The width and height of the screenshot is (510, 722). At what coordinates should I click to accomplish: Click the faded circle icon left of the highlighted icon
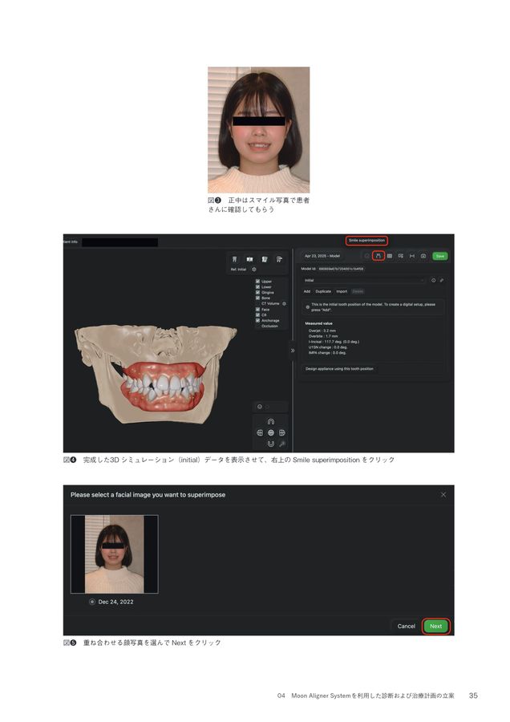coord(366,256)
